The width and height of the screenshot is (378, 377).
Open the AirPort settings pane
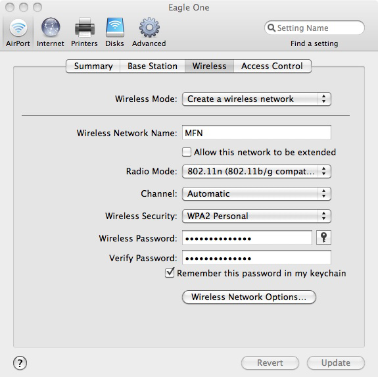point(18,32)
